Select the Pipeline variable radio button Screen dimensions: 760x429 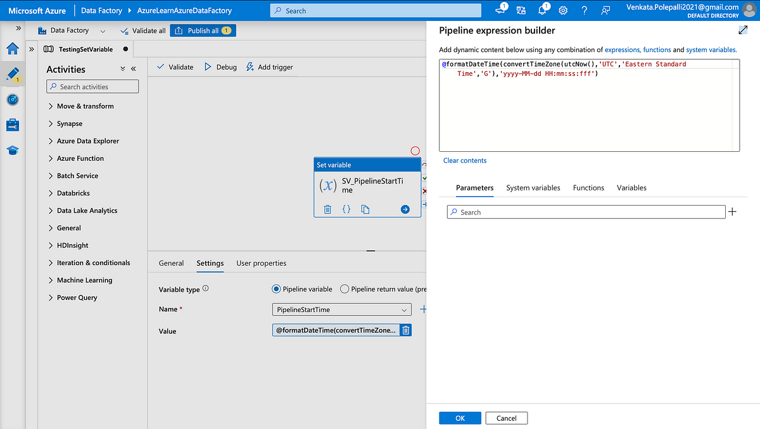276,289
